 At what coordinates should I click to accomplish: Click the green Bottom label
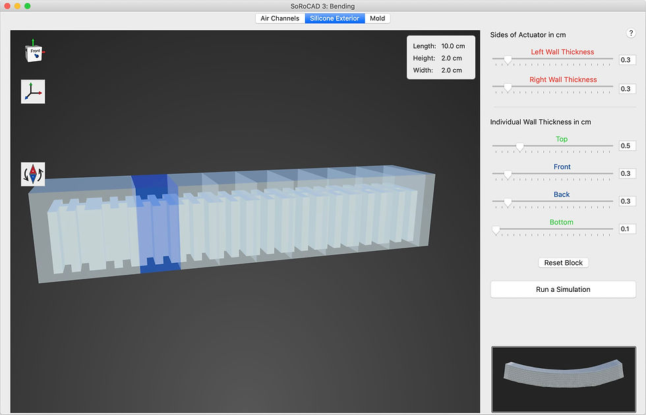point(561,223)
